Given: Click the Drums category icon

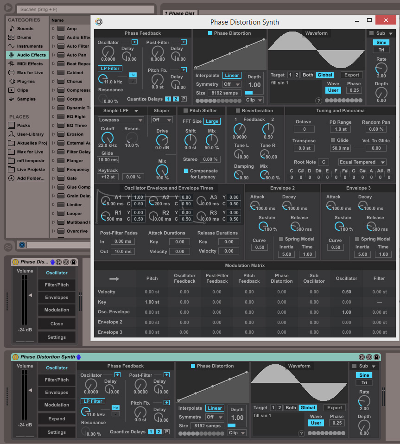Looking at the screenshot, I should tap(12, 38).
